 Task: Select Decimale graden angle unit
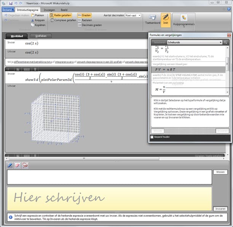point(90,25)
